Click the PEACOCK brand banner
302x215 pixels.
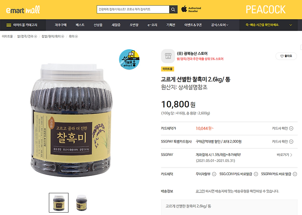point(266,10)
